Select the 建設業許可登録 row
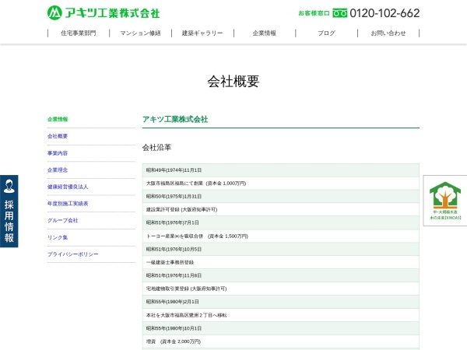The image size is (467, 350). (x=281, y=209)
